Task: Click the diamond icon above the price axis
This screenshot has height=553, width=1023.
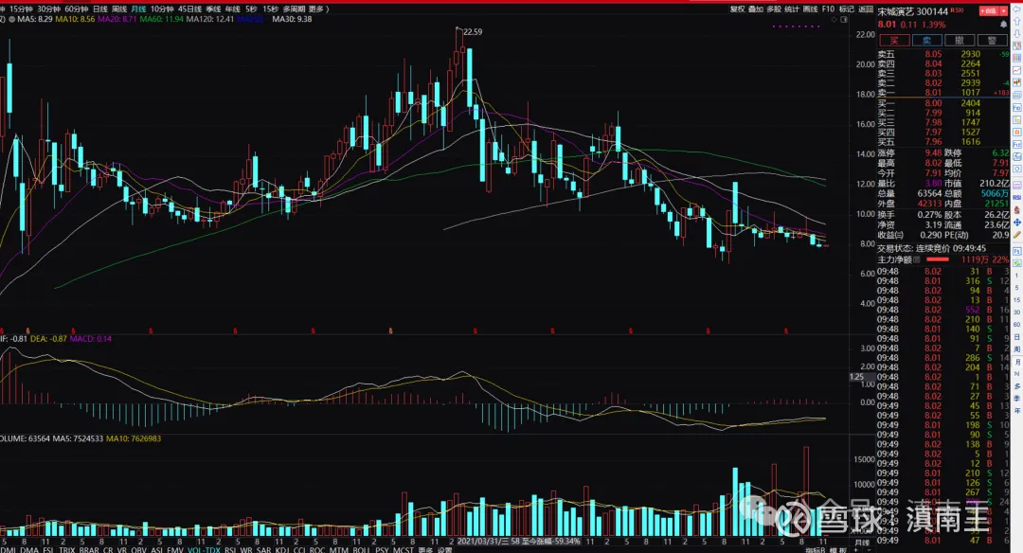Action: [x=834, y=20]
